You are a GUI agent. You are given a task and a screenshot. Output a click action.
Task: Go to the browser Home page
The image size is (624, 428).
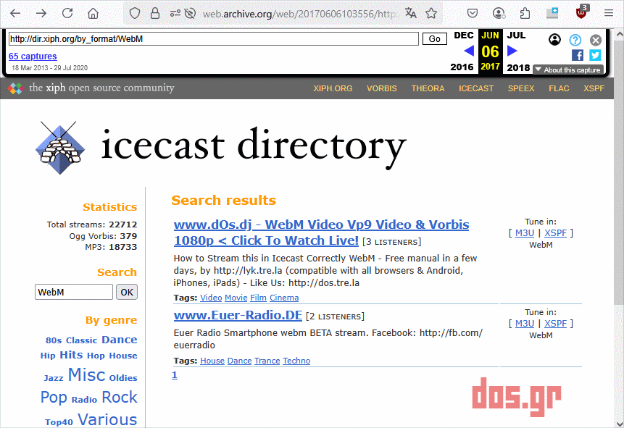point(93,13)
